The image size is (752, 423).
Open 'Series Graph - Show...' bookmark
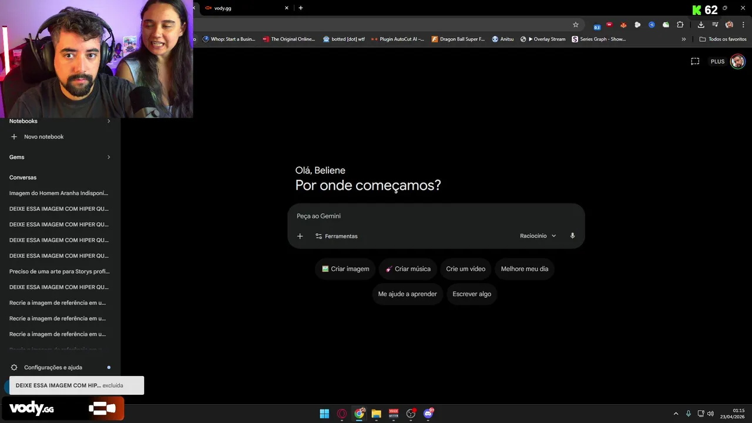pyautogui.click(x=599, y=39)
